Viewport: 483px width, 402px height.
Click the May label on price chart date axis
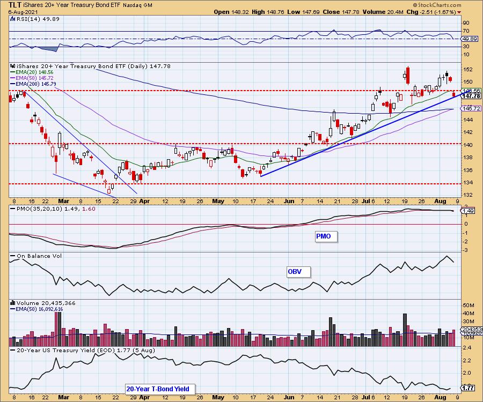pyautogui.click(x=218, y=201)
